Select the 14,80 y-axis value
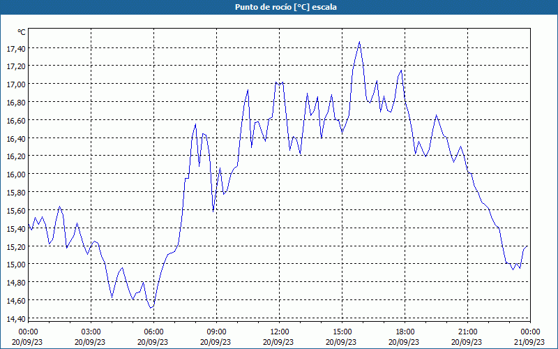The image size is (558, 349). (16, 283)
